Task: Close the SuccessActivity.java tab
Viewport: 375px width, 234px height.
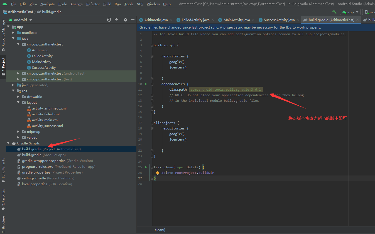Action: tap(298, 20)
